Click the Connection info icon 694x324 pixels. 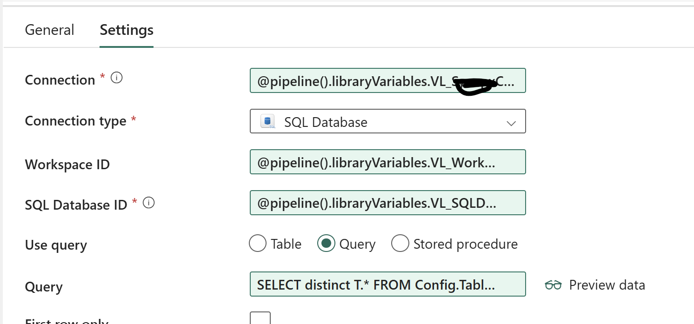[x=117, y=78]
